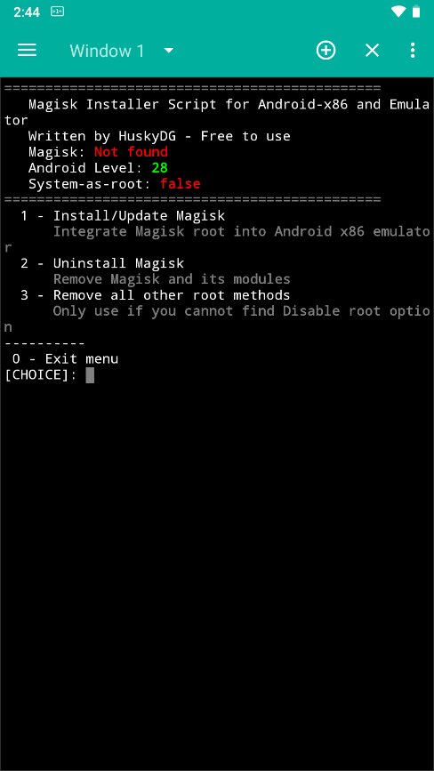Open the three-dot overflow menu
Screen dimensions: 434x771
pos(413,50)
